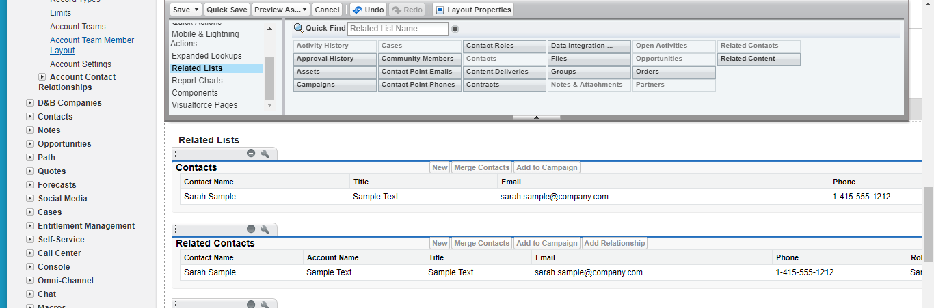Select Related Lists in the palette categories
This screenshot has width=934, height=308.
(216, 68)
